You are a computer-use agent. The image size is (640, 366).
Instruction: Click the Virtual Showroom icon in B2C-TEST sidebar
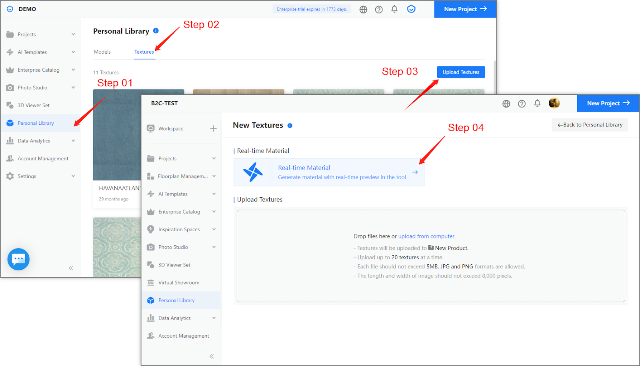151,283
